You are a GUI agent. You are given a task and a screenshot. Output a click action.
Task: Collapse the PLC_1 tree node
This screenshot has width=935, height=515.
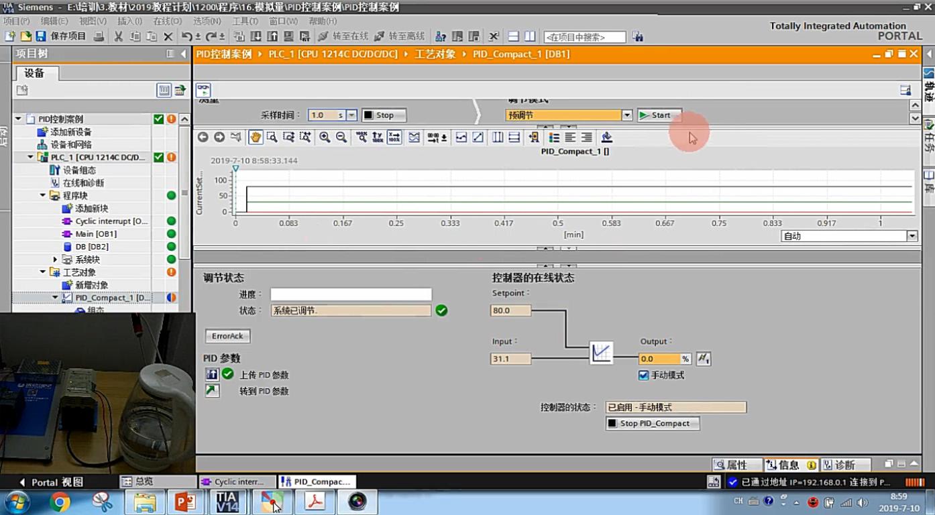click(30, 157)
